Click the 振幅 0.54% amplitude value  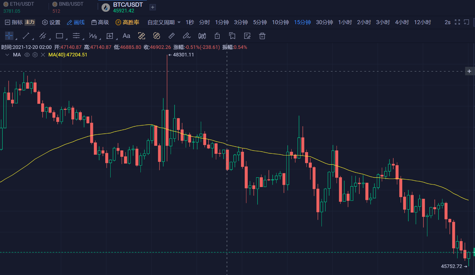coord(235,47)
